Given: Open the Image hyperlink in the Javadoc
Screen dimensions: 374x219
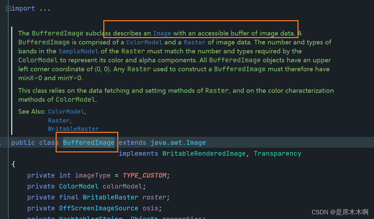Looking at the screenshot, I should click(x=162, y=33).
